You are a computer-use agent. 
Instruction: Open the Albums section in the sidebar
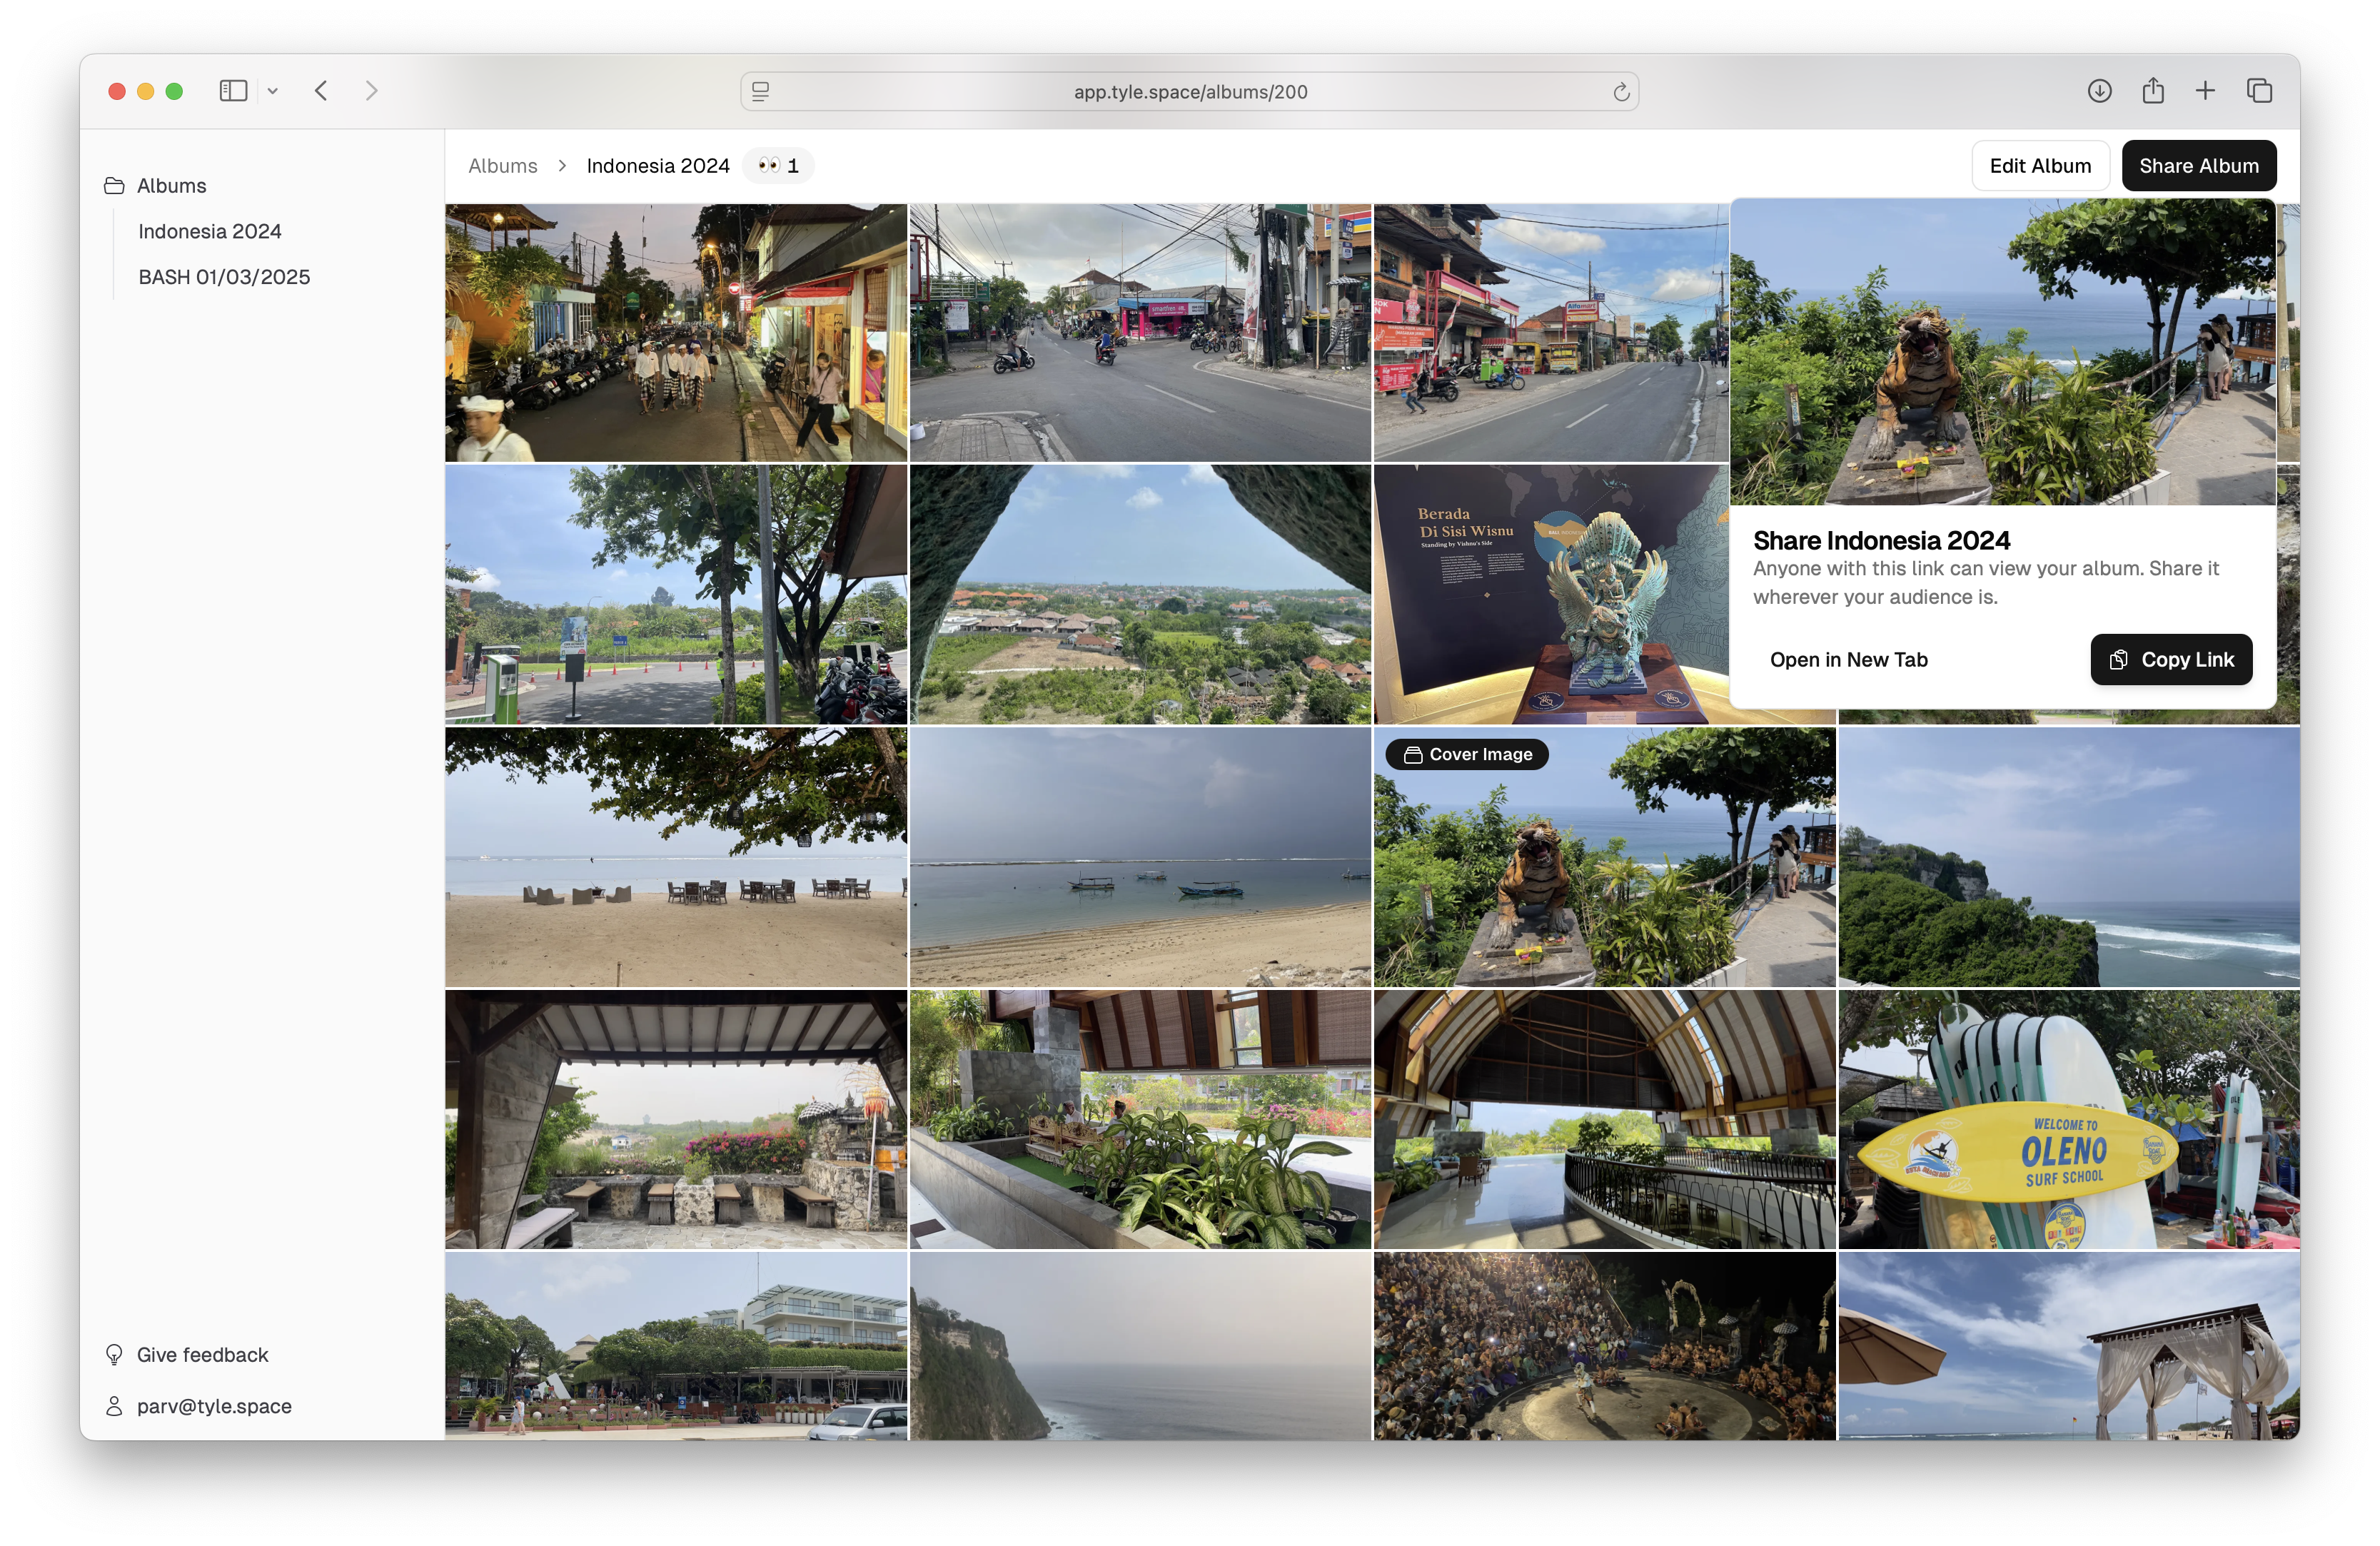[x=156, y=186]
